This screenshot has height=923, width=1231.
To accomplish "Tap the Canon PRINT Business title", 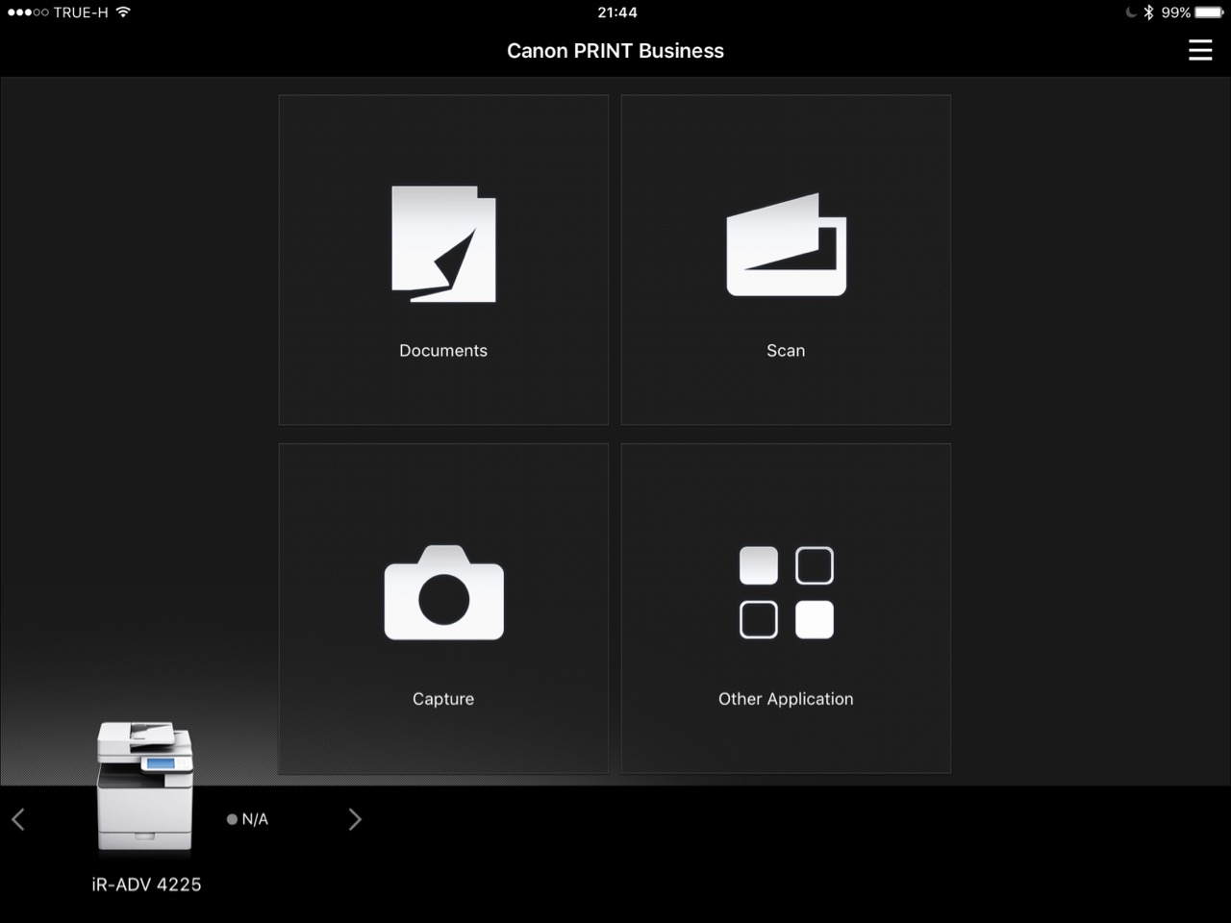I will tap(615, 51).
